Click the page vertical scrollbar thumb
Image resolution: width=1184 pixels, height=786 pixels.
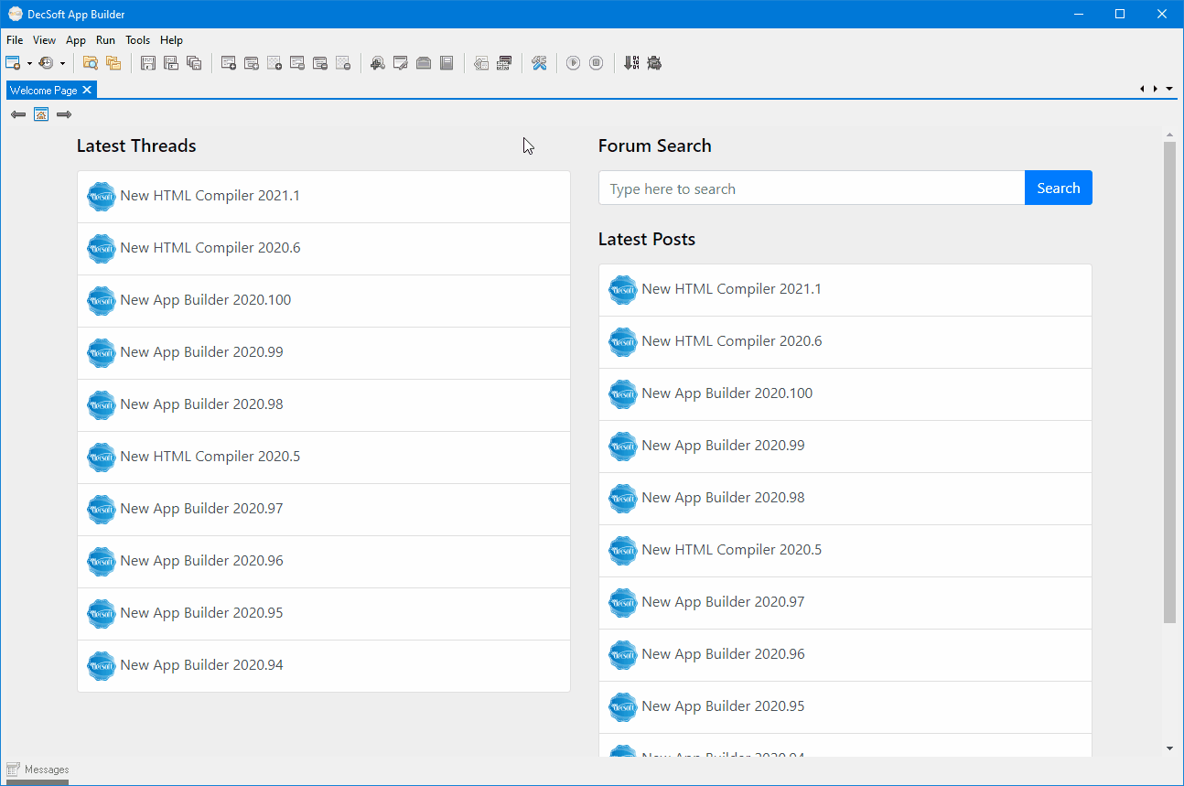(x=1169, y=382)
